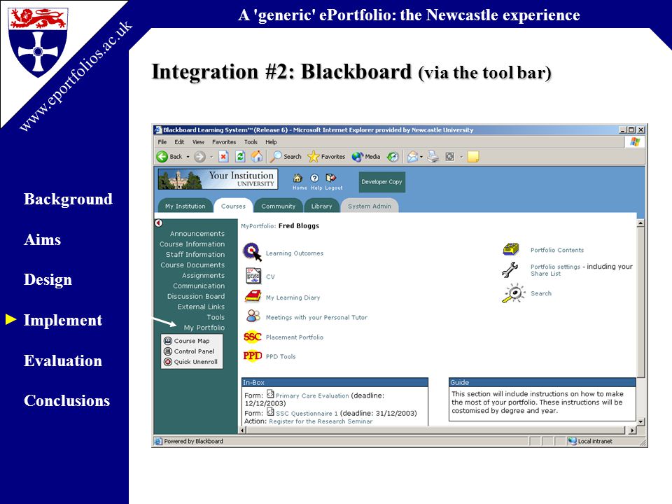Switch to the Library tab

tap(321, 206)
